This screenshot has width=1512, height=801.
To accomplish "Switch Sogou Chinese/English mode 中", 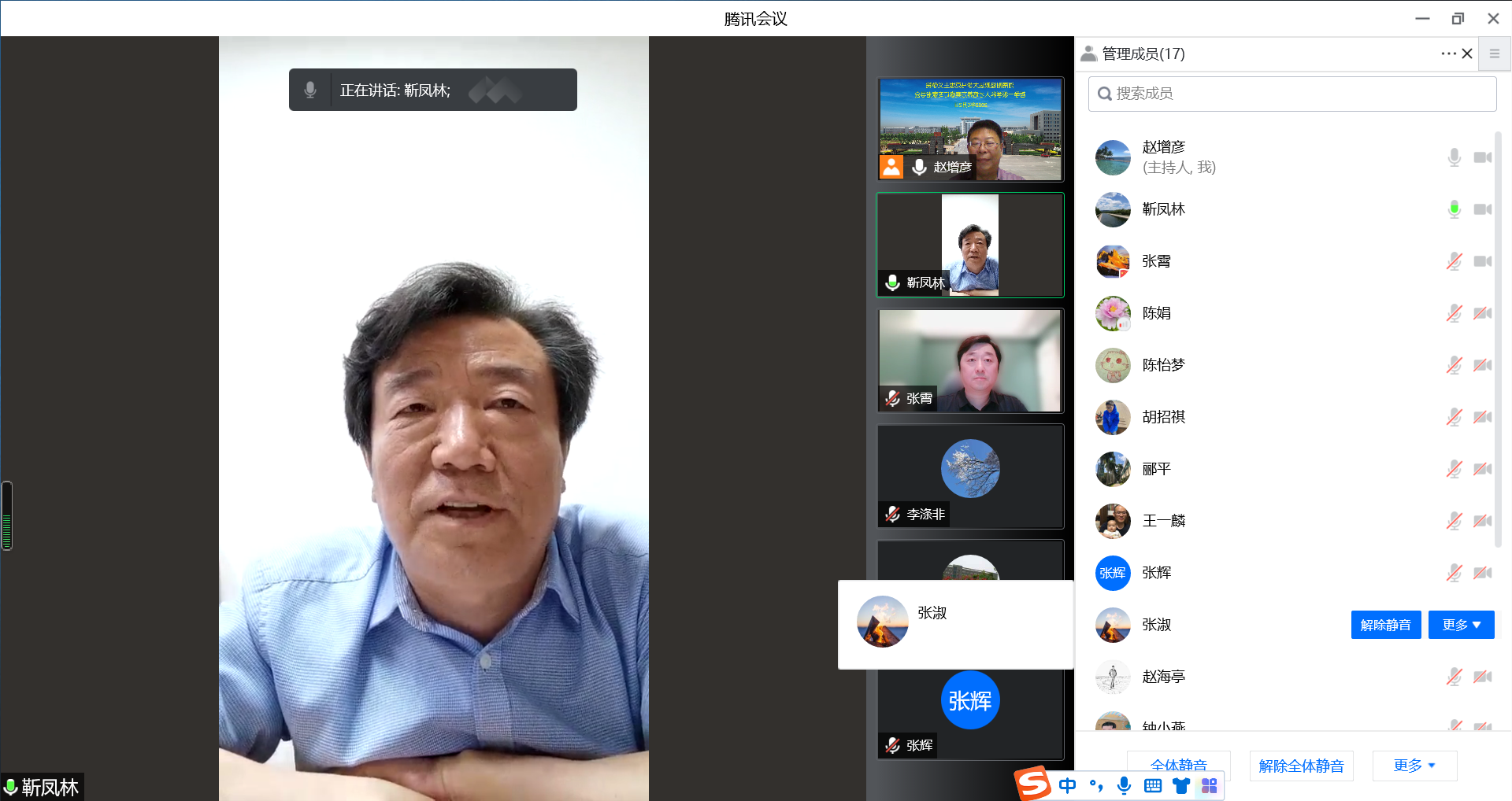I will [x=1067, y=785].
